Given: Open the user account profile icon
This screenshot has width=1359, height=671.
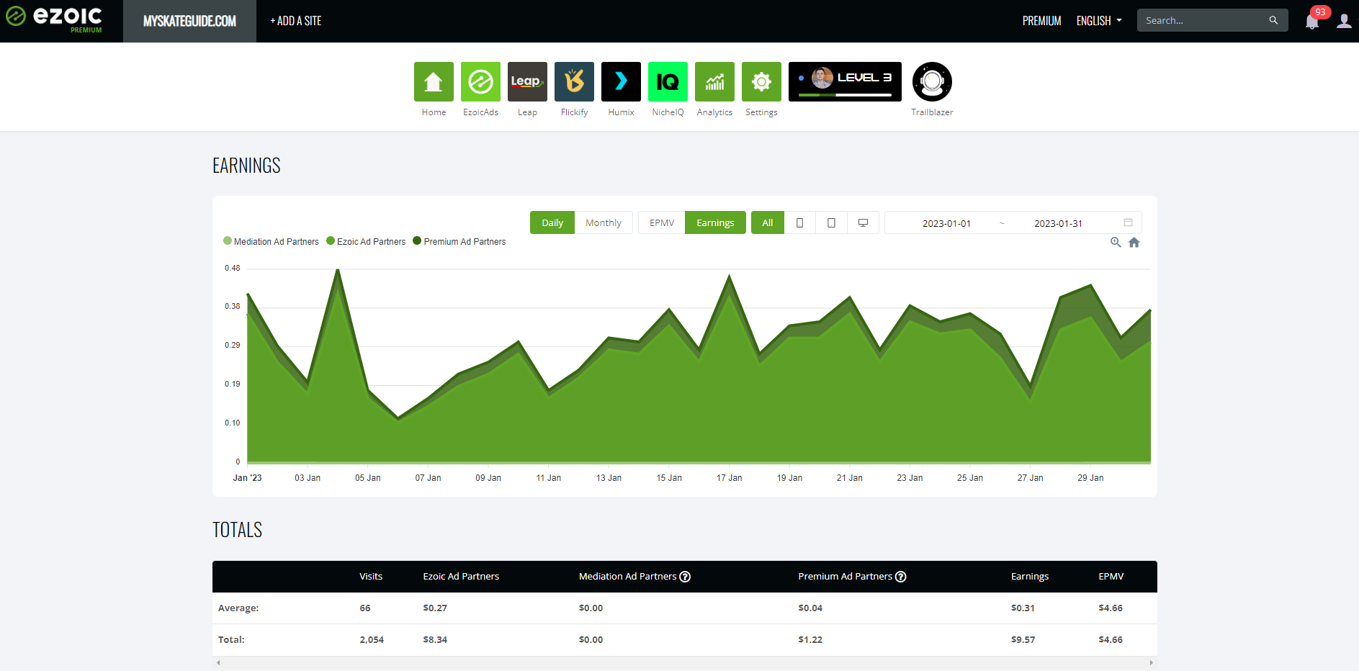Looking at the screenshot, I should click(x=1344, y=21).
